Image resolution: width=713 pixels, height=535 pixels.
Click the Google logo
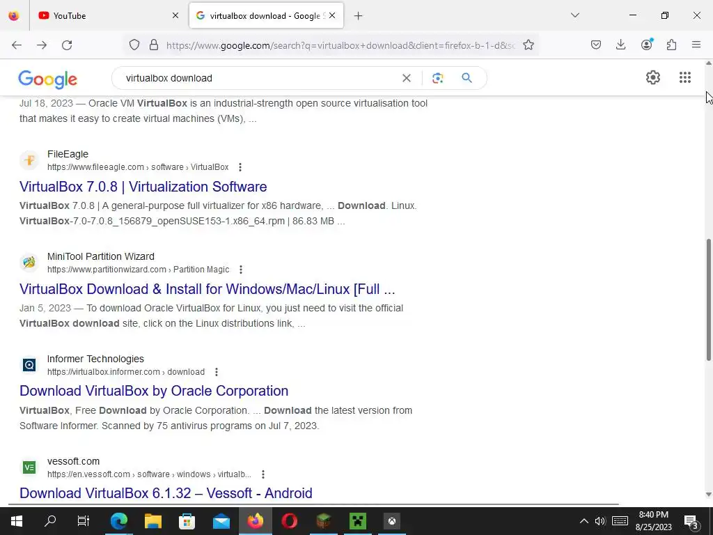point(48,79)
